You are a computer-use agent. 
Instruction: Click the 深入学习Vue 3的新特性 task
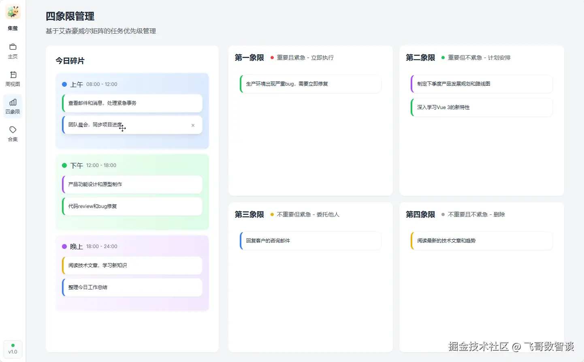(x=482, y=107)
